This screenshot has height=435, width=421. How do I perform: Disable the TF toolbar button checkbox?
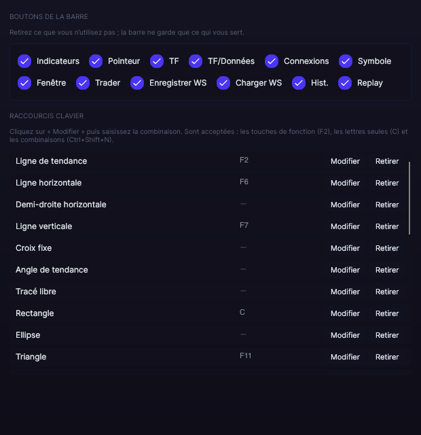tap(157, 61)
